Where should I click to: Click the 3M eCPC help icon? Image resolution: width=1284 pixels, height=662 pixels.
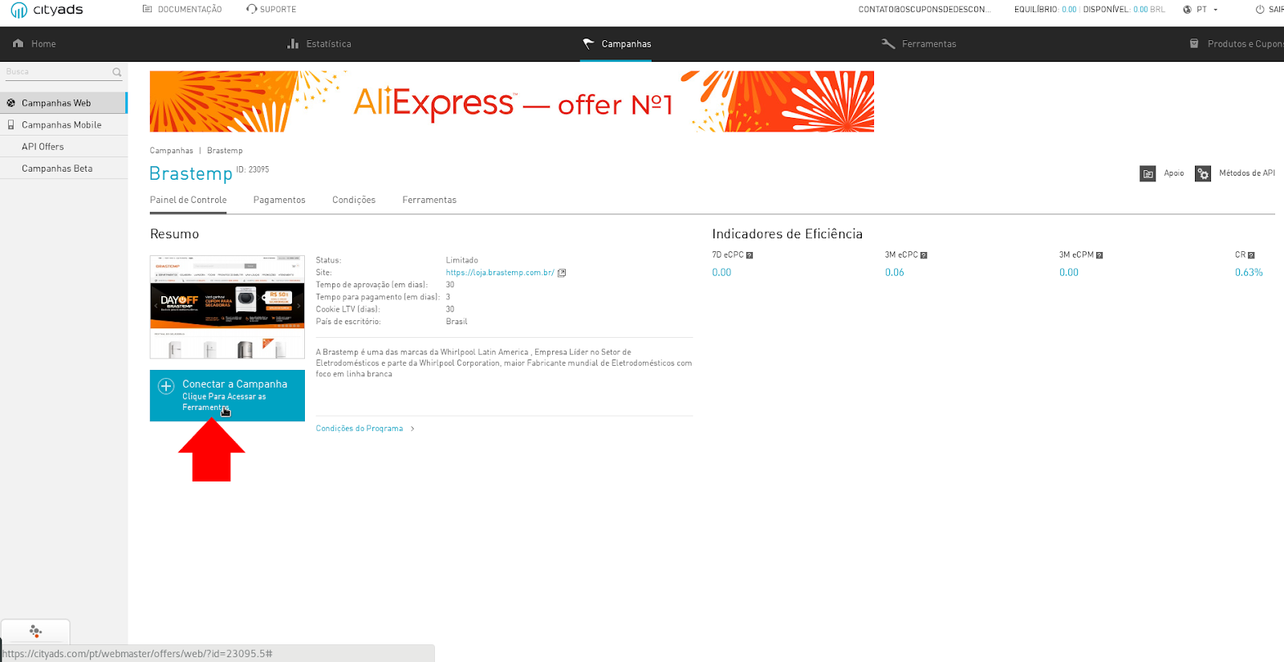(x=924, y=255)
